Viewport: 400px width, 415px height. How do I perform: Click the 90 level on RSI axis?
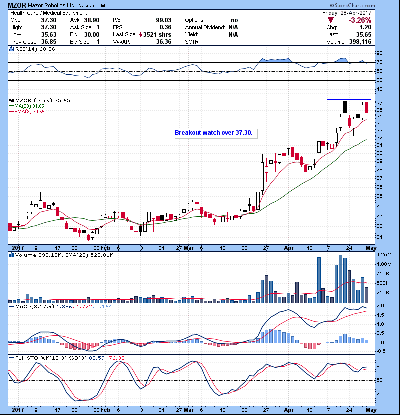tap(380, 53)
